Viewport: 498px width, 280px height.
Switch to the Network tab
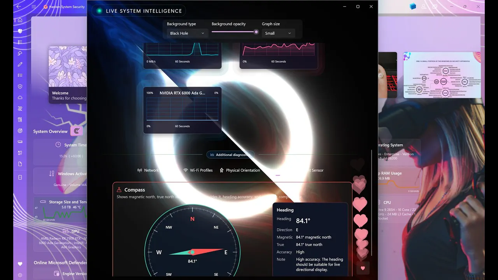pyautogui.click(x=148, y=170)
